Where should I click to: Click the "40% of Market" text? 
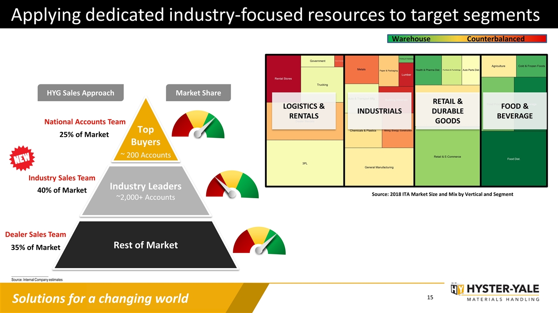62,190
